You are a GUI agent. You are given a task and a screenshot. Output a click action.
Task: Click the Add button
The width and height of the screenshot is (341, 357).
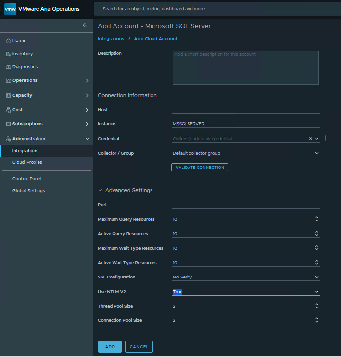click(110, 347)
